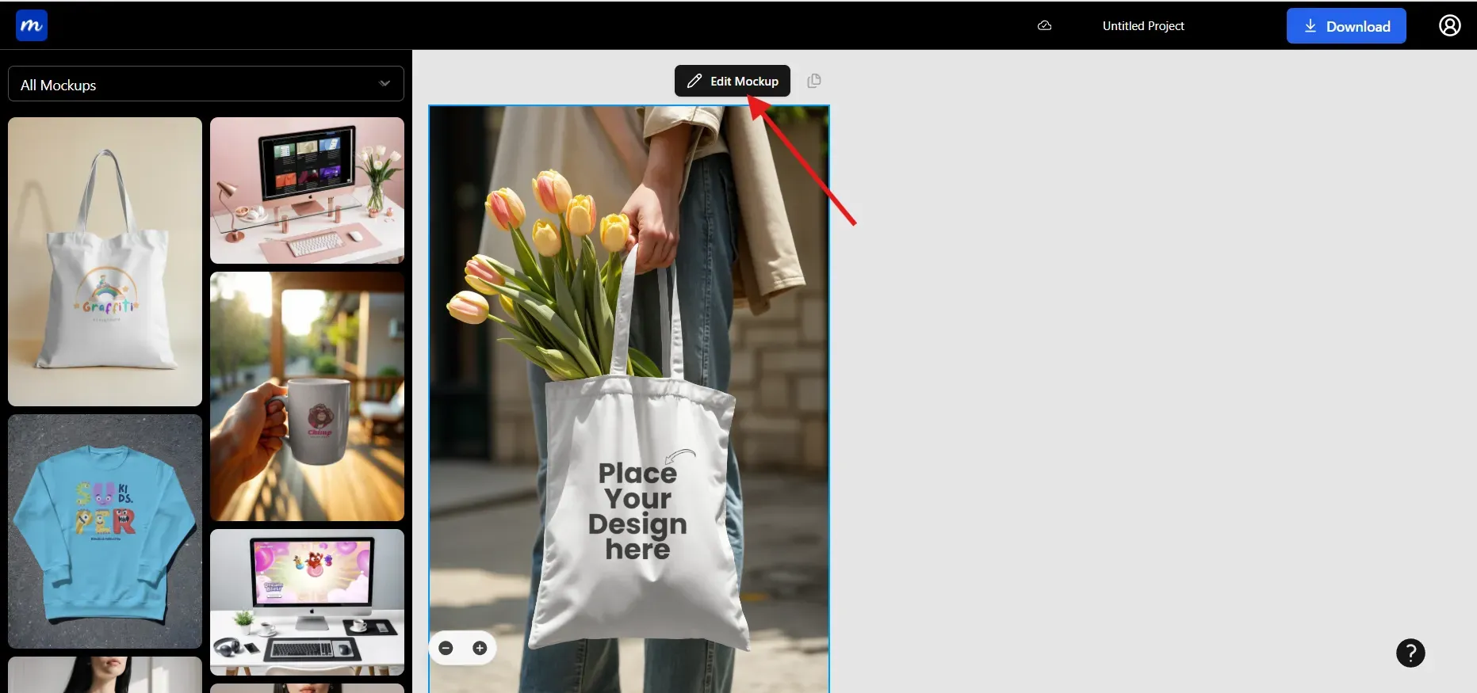
Task: Select the white desk iMac mockup thumbnail
Action: 307,602
